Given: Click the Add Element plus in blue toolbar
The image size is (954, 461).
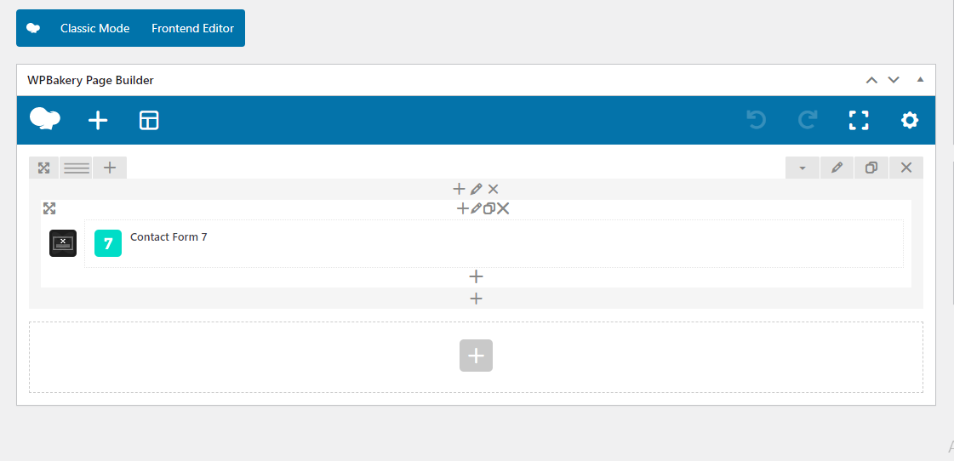Looking at the screenshot, I should coord(98,121).
